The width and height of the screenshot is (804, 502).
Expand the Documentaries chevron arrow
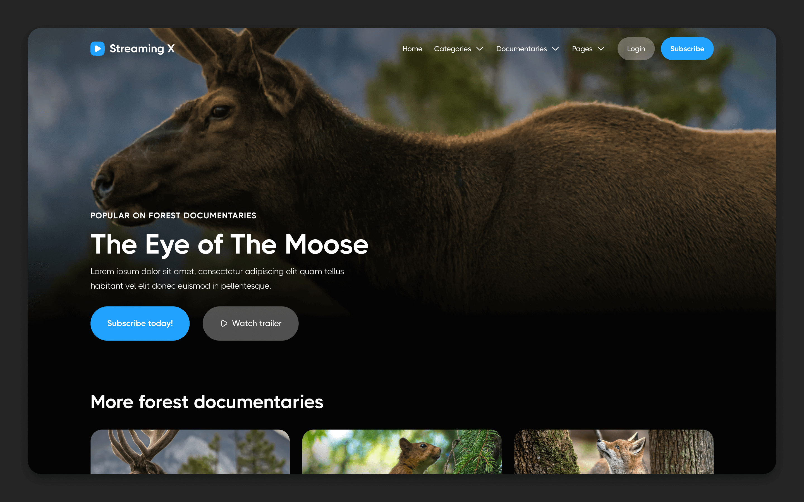(555, 49)
